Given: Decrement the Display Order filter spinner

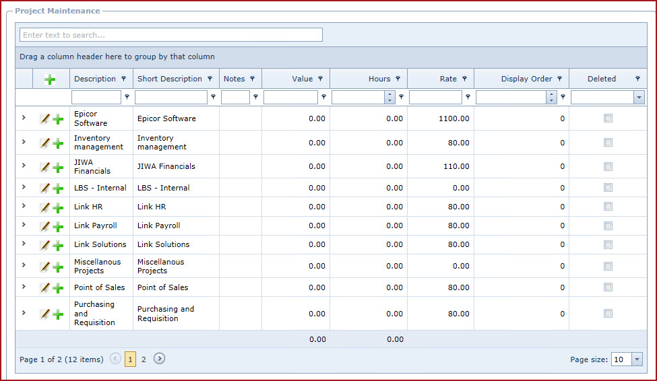Looking at the screenshot, I should point(551,100).
